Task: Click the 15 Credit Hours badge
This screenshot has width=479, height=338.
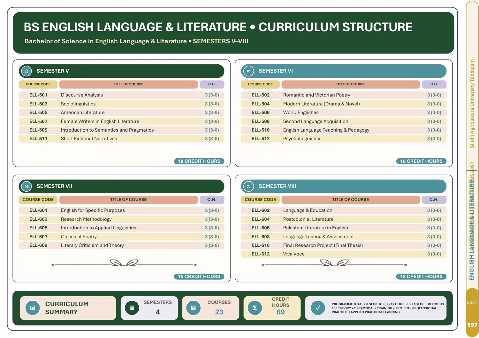Action: 199,277
